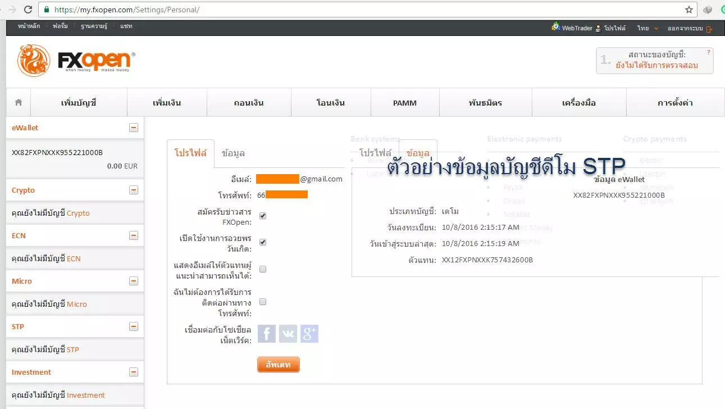This screenshot has height=409, width=725.
Task: Bookmark this page with the star icon
Action: pyautogui.click(x=689, y=10)
